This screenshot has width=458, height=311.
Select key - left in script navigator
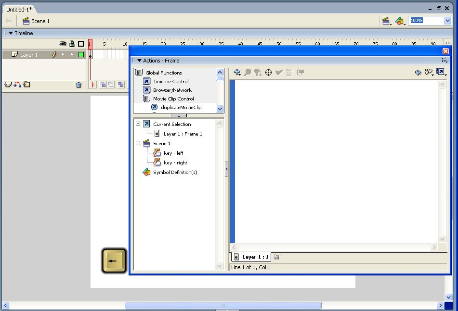[x=173, y=153]
